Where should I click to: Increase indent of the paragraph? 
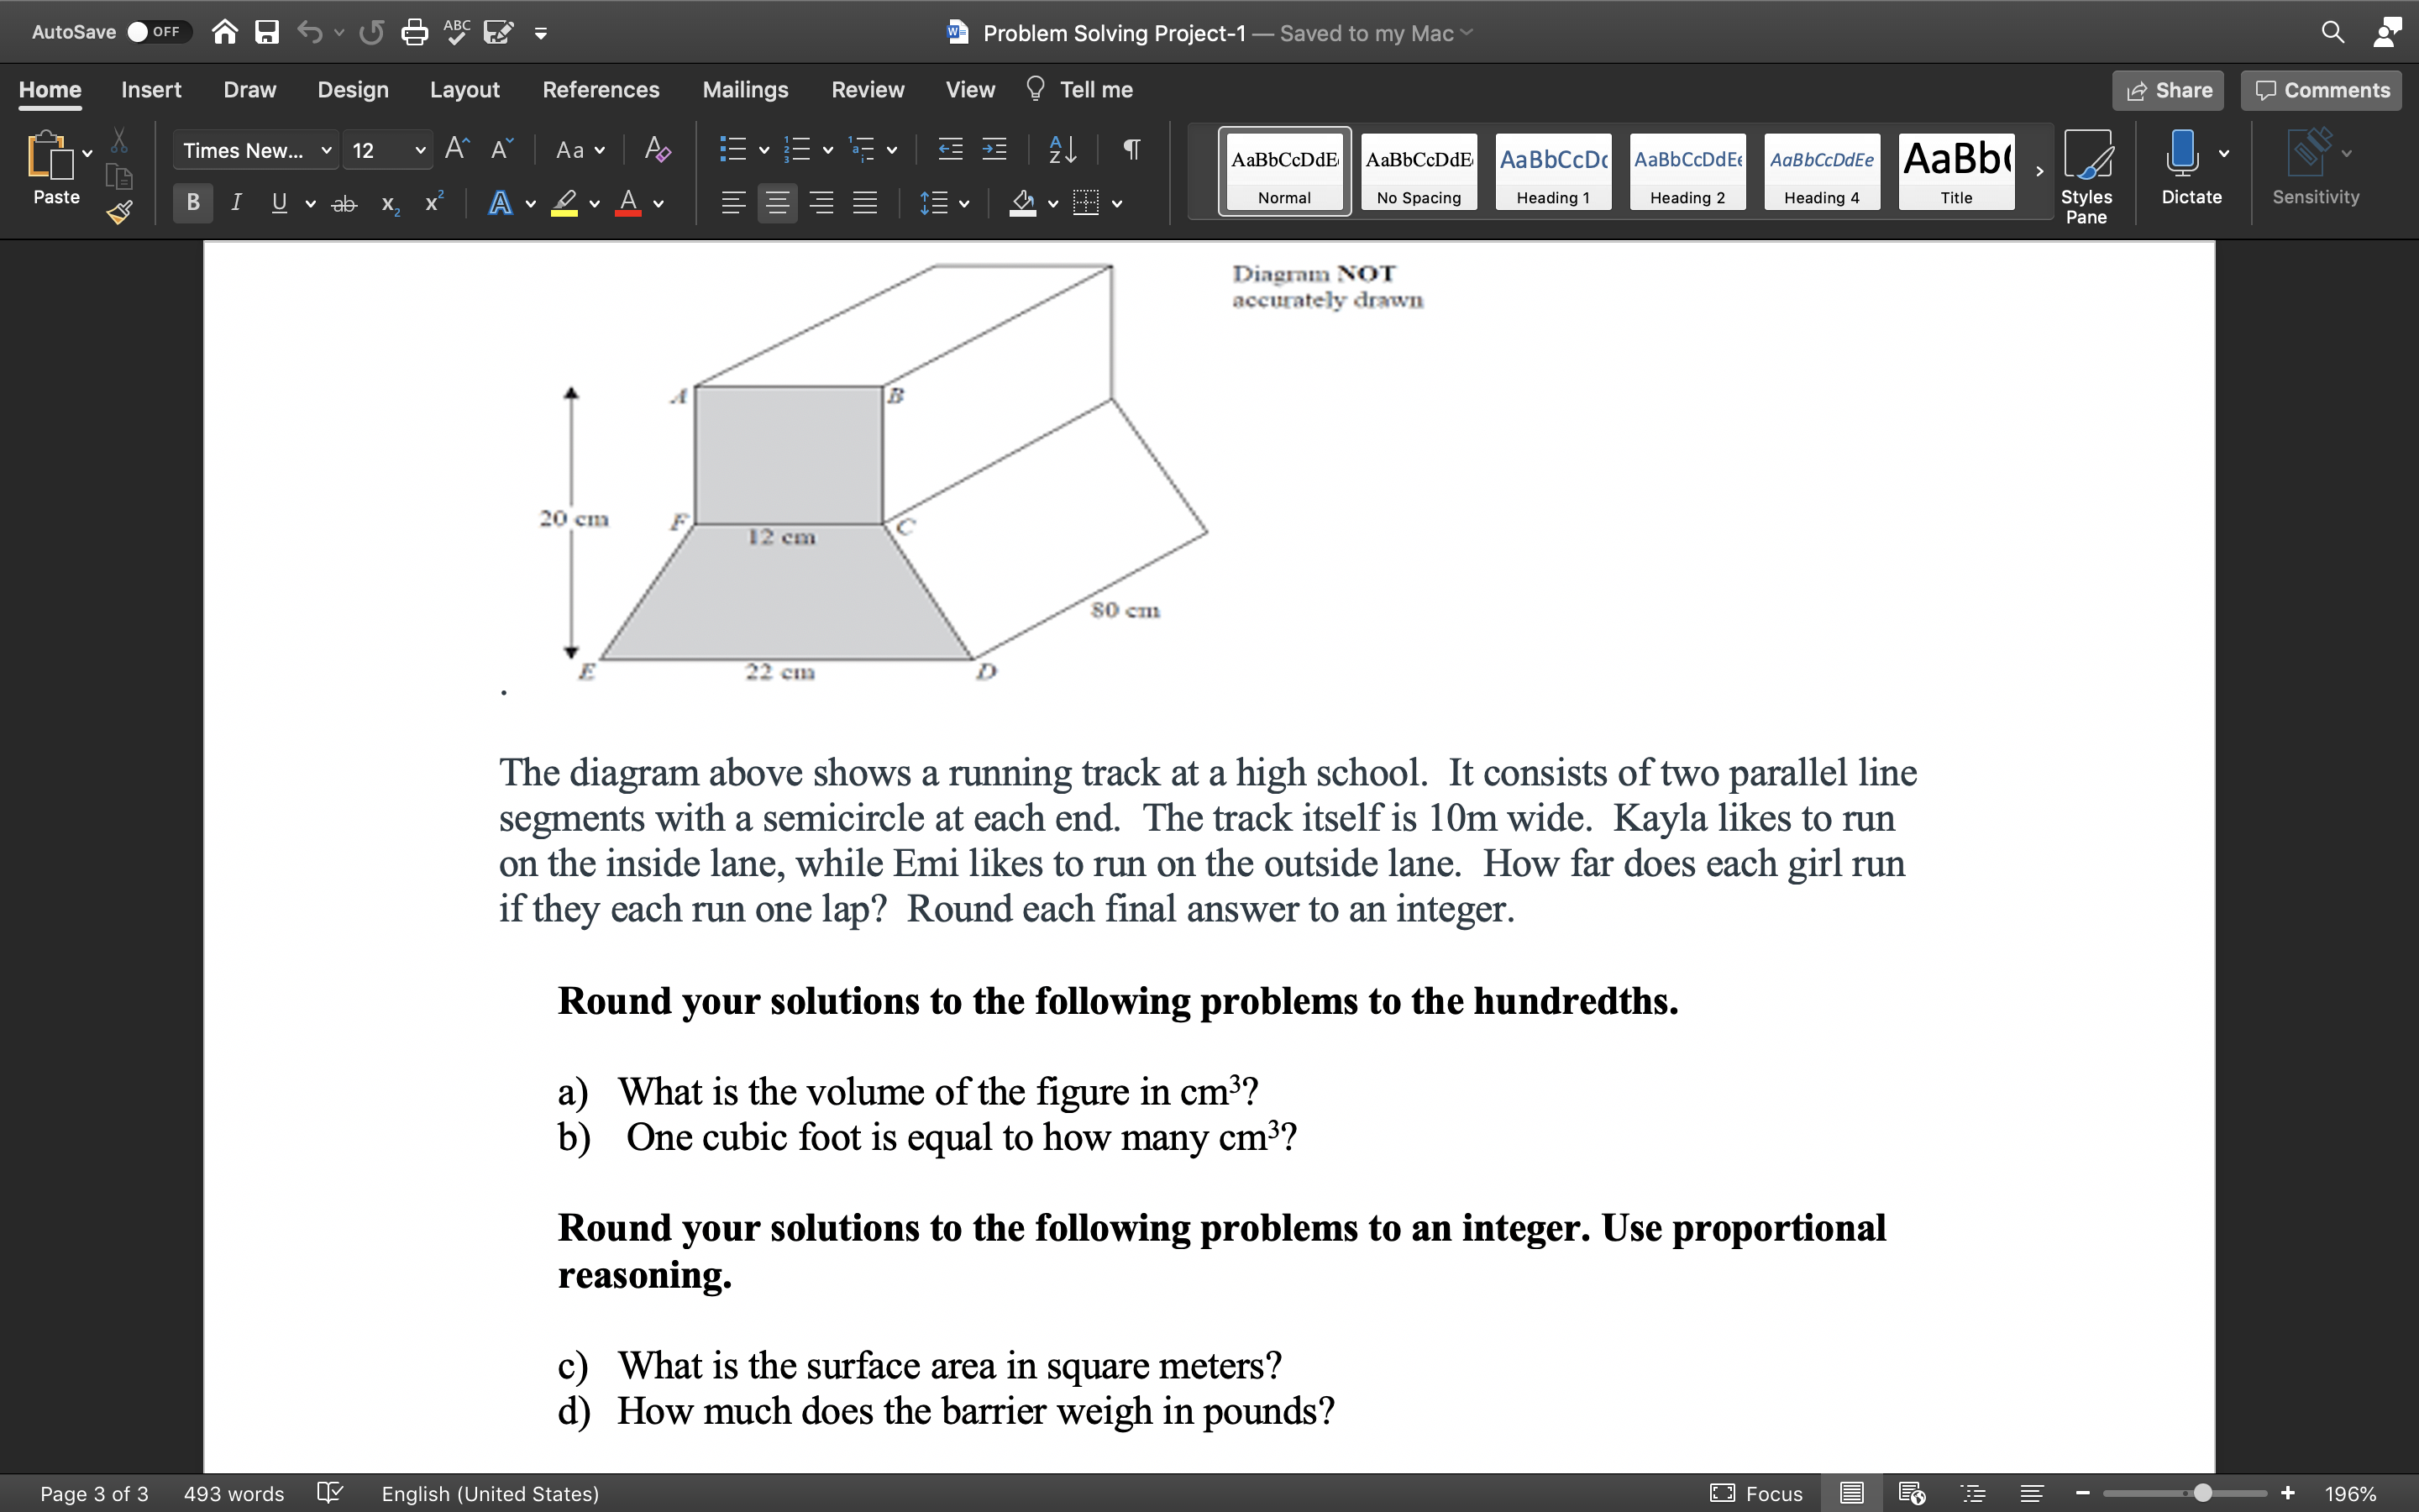coord(994,150)
